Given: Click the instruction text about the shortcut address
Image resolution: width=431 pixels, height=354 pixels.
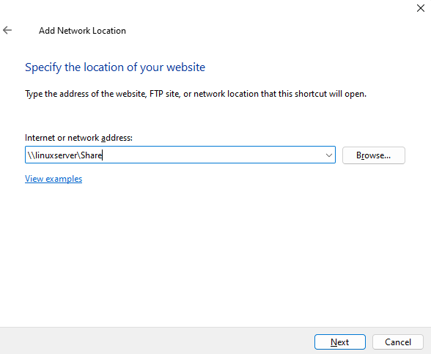Looking at the screenshot, I should pos(196,94).
